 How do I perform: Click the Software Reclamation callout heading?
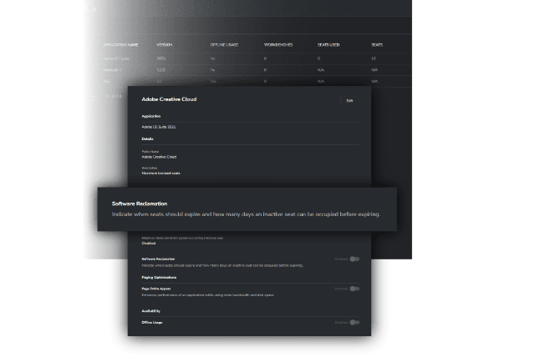(140, 204)
